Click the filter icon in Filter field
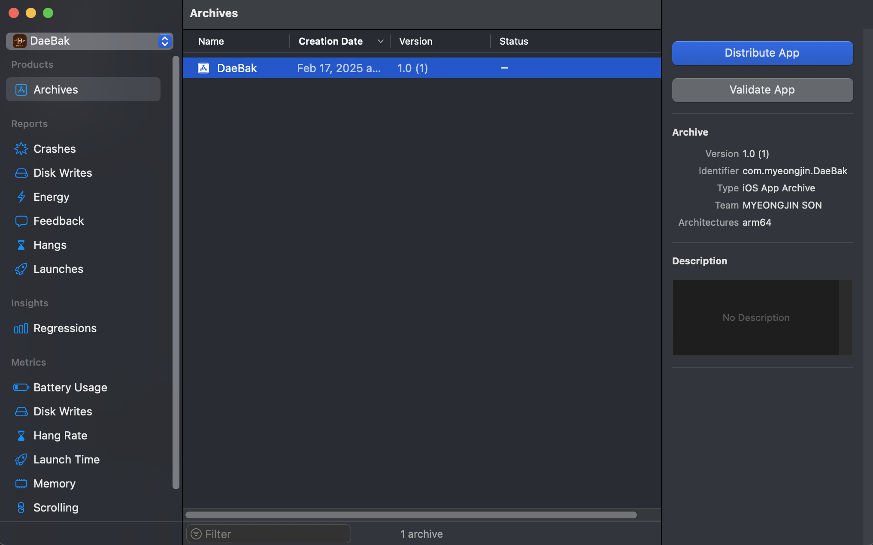Viewport: 873px width, 545px height. point(196,534)
